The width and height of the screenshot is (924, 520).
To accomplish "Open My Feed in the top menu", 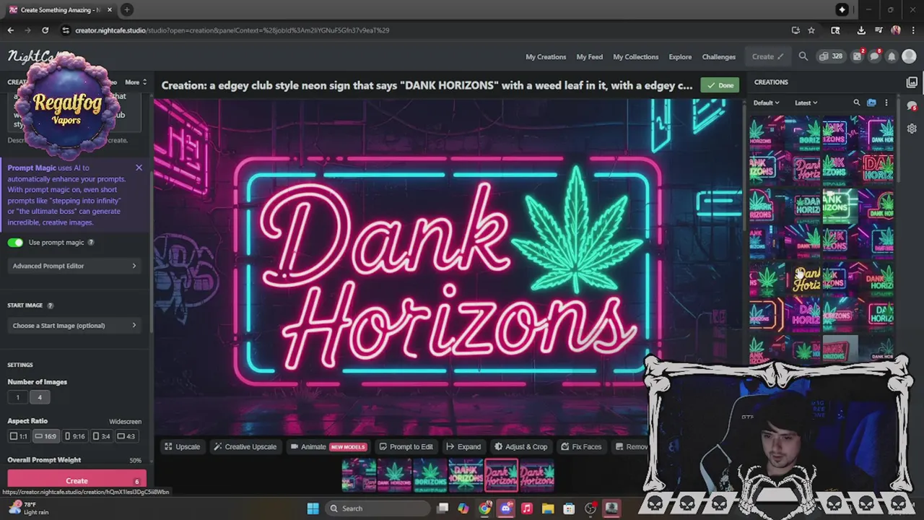I will 589,56.
